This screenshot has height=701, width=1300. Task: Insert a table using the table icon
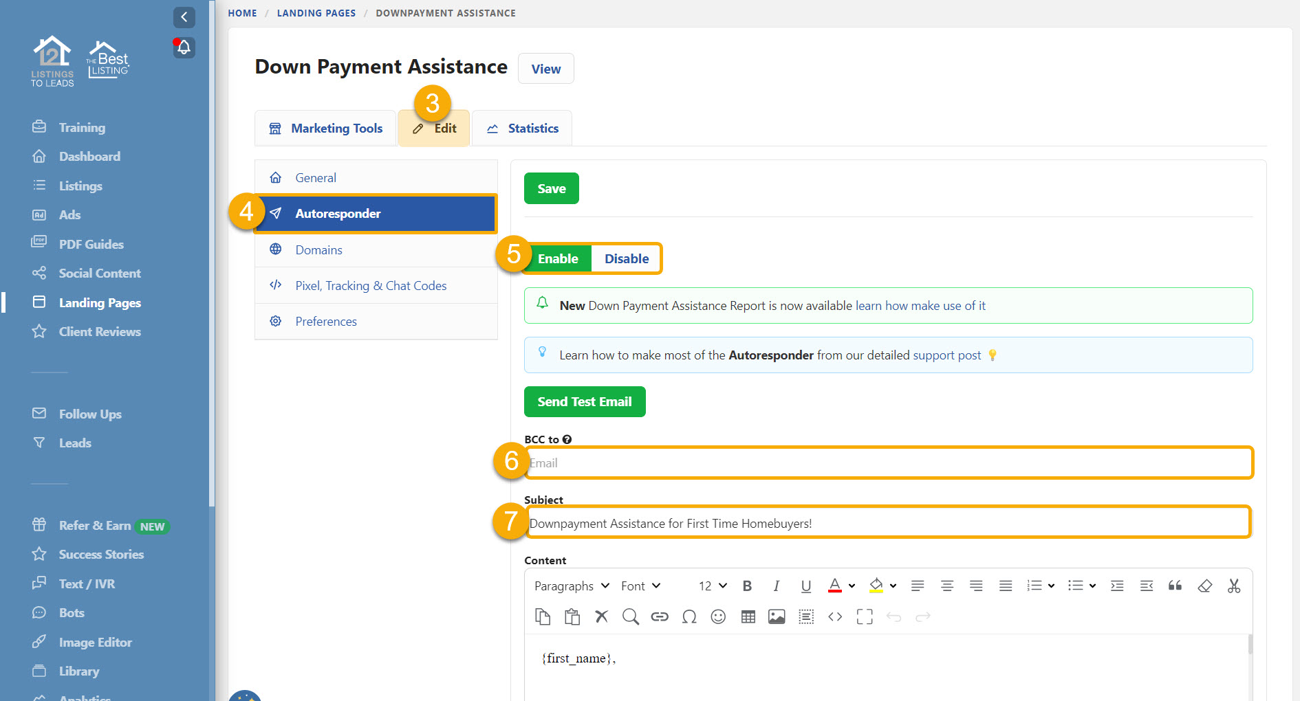[x=748, y=616]
